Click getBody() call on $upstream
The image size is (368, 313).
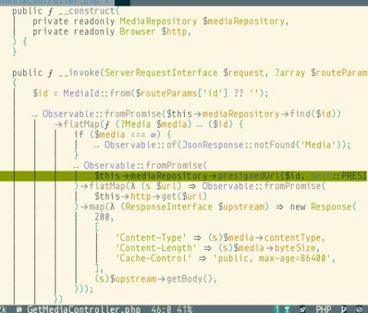click(189, 279)
